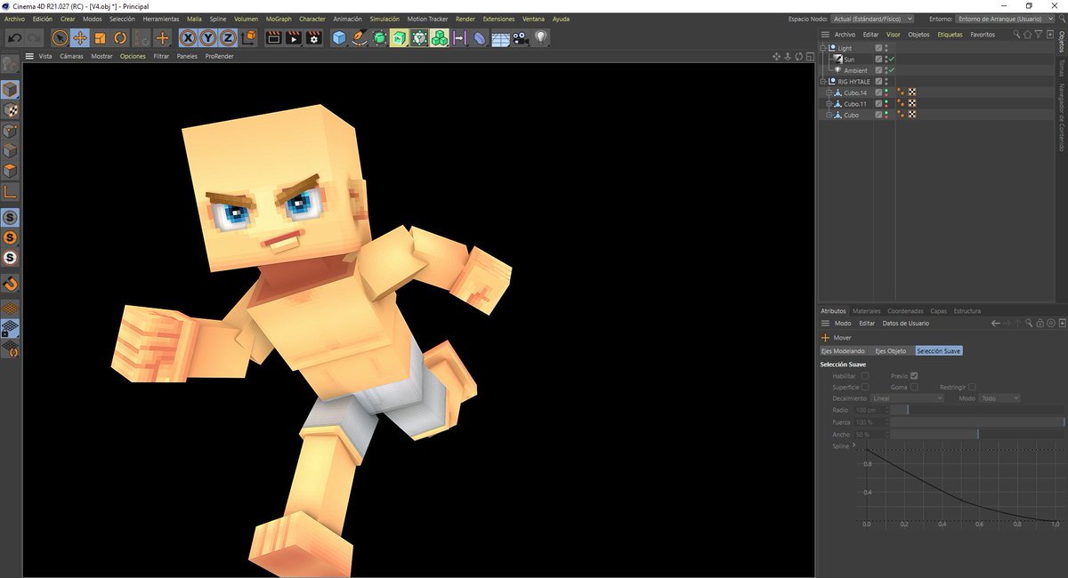Expand the Cubo.11 tree node
The image size is (1068, 578).
click(x=829, y=104)
